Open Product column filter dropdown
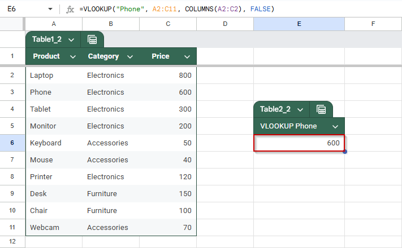Viewport: 402px width, 248px height. click(73, 56)
